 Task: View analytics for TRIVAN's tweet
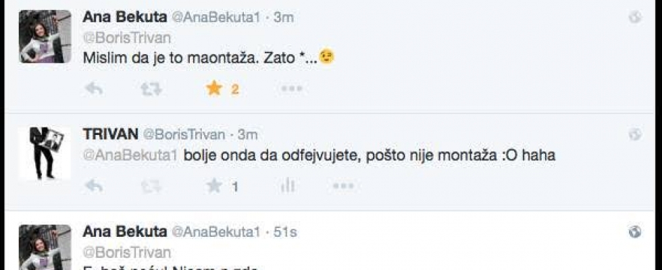coord(288,186)
